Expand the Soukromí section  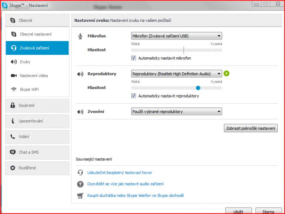[37, 105]
